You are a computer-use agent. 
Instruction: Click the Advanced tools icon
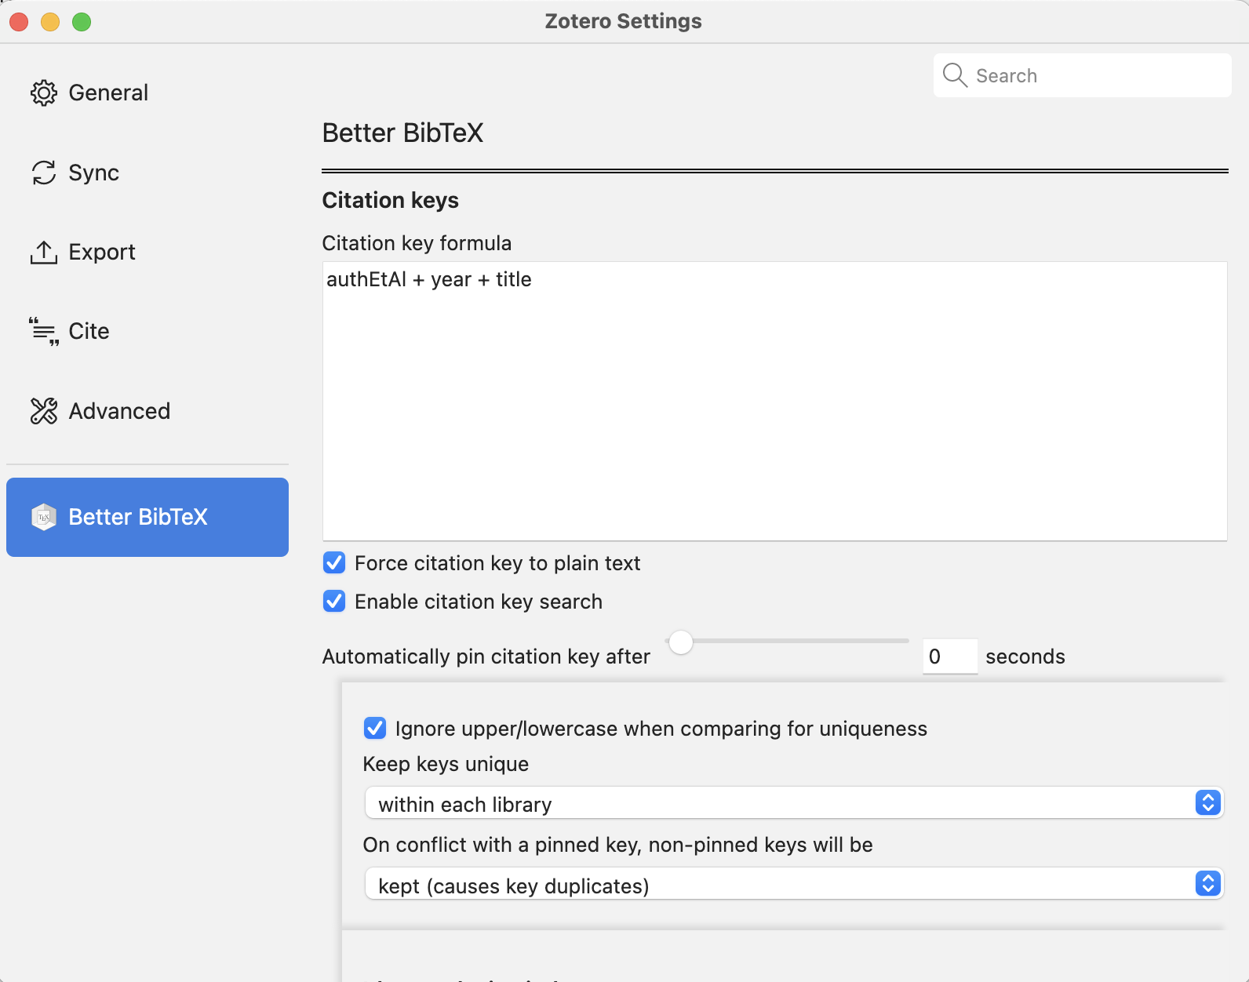click(44, 411)
